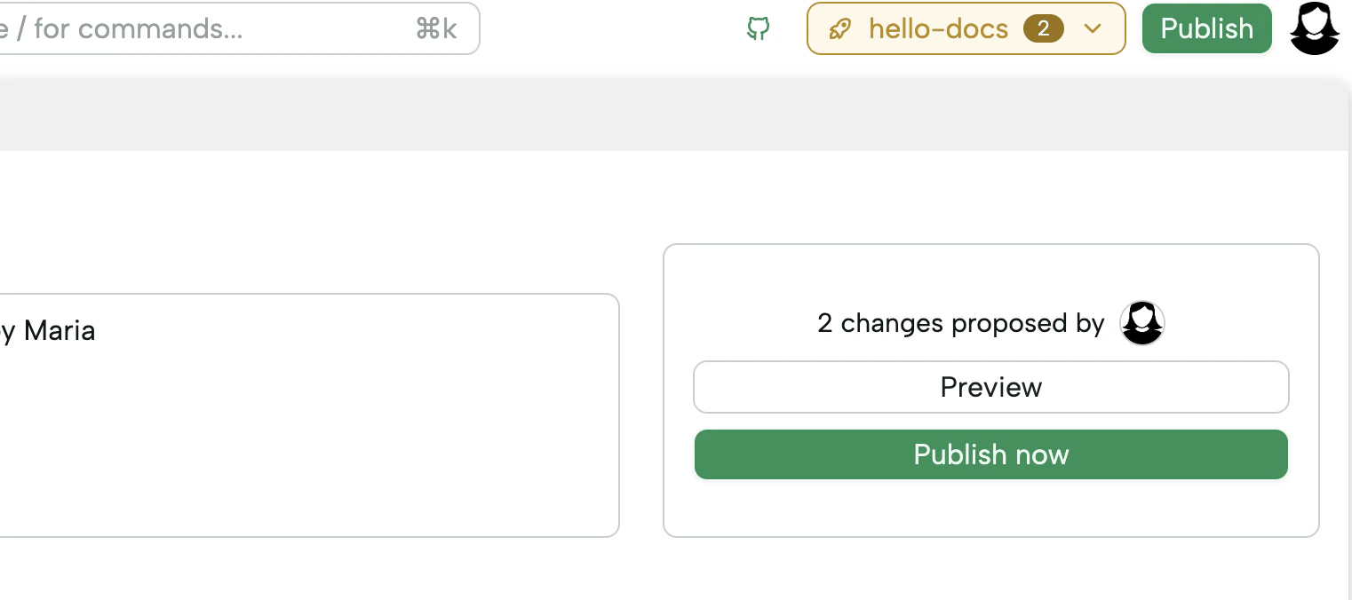Preview the proposed changes

990,387
